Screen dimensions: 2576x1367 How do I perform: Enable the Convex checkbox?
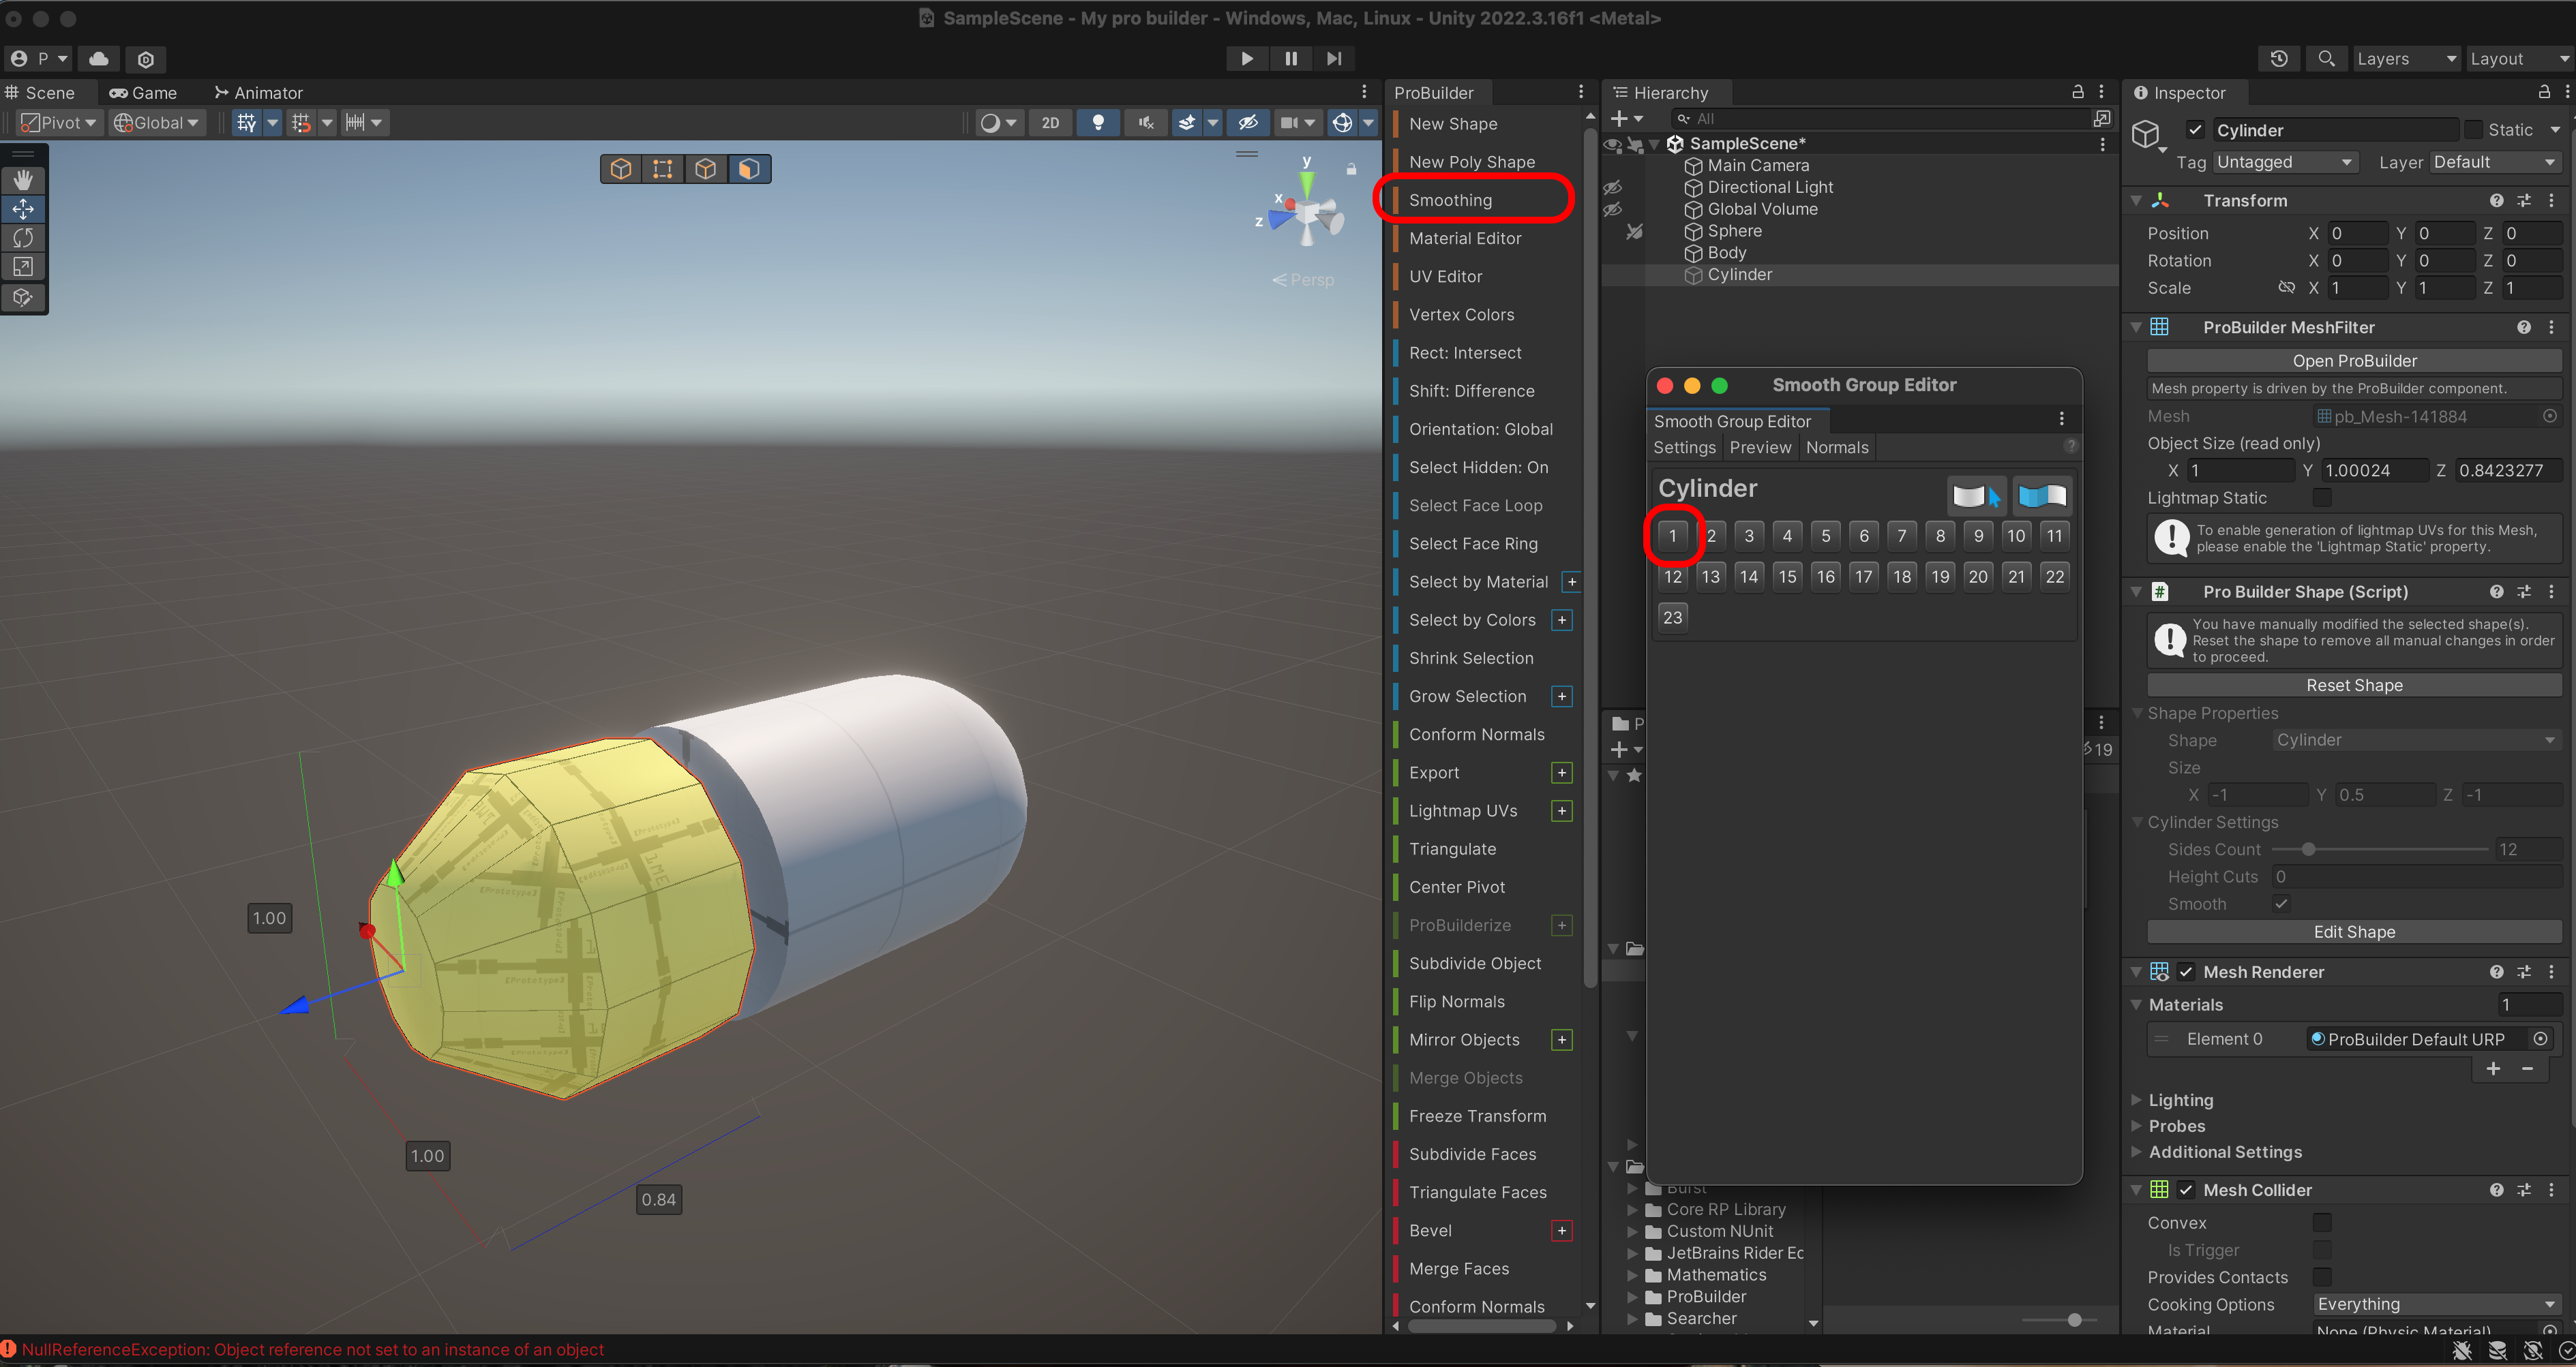pyautogui.click(x=2322, y=1222)
